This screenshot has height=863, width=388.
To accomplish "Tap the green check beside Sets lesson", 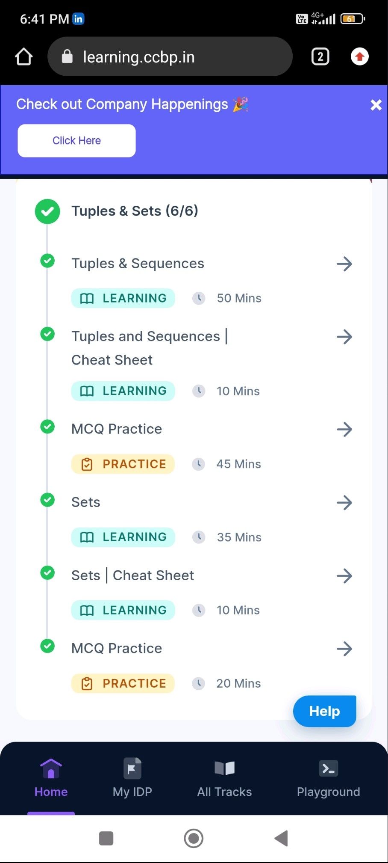I will [x=47, y=500].
